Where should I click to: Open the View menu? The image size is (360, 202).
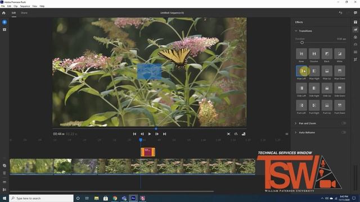35,6
